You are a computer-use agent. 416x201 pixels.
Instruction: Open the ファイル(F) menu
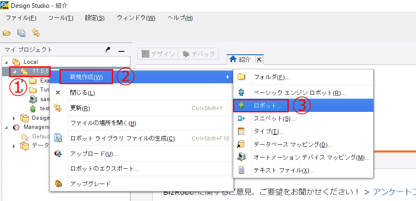pyautogui.click(x=21, y=18)
